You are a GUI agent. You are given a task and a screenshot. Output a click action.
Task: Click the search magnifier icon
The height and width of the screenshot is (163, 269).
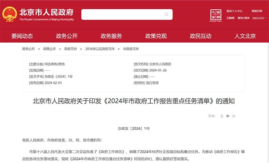pos(166,14)
